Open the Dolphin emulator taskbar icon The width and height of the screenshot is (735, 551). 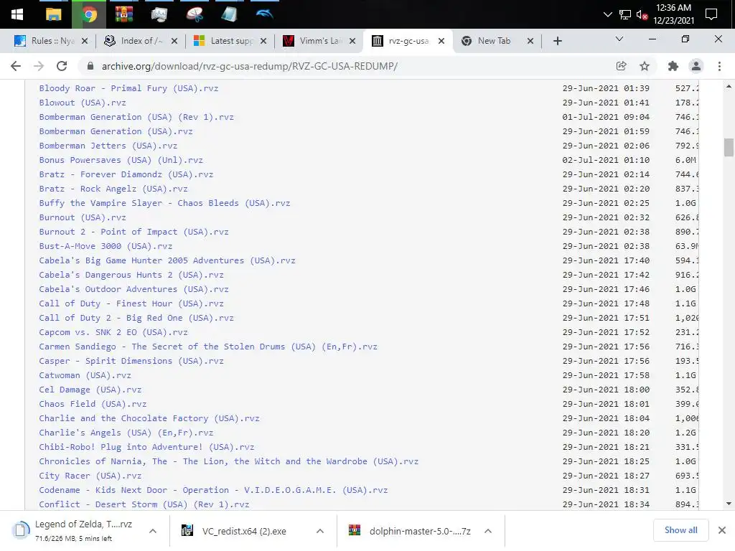pyautogui.click(x=264, y=14)
